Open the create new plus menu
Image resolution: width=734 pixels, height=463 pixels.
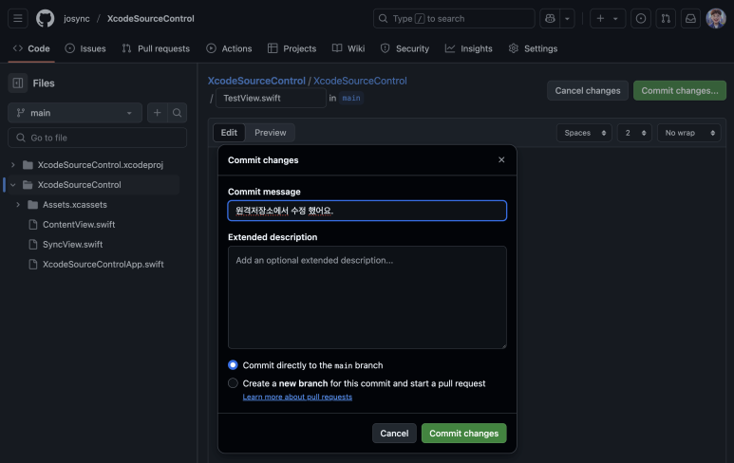click(x=608, y=19)
